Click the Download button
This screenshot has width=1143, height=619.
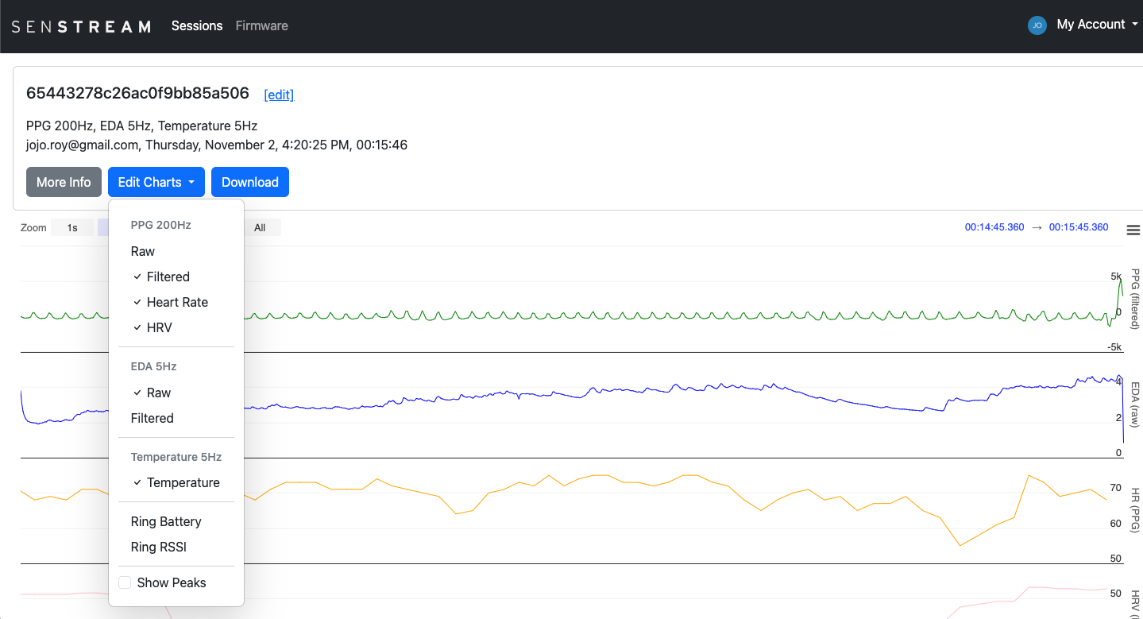[x=249, y=182]
